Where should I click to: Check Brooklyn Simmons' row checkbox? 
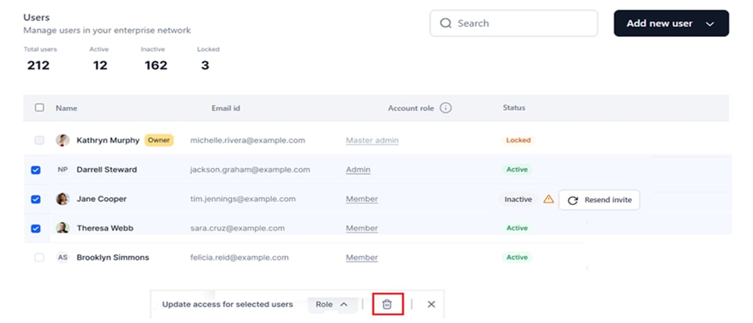pos(39,258)
